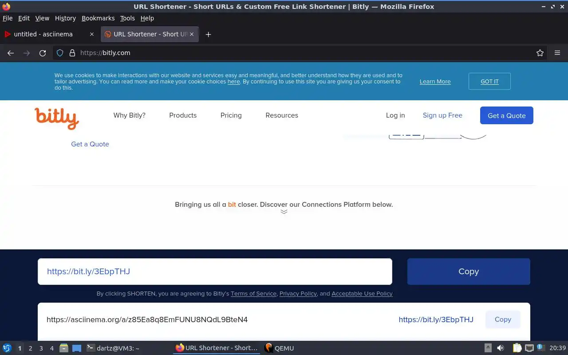Open Privacy Policy link
Image resolution: width=568 pixels, height=355 pixels.
[x=298, y=294]
